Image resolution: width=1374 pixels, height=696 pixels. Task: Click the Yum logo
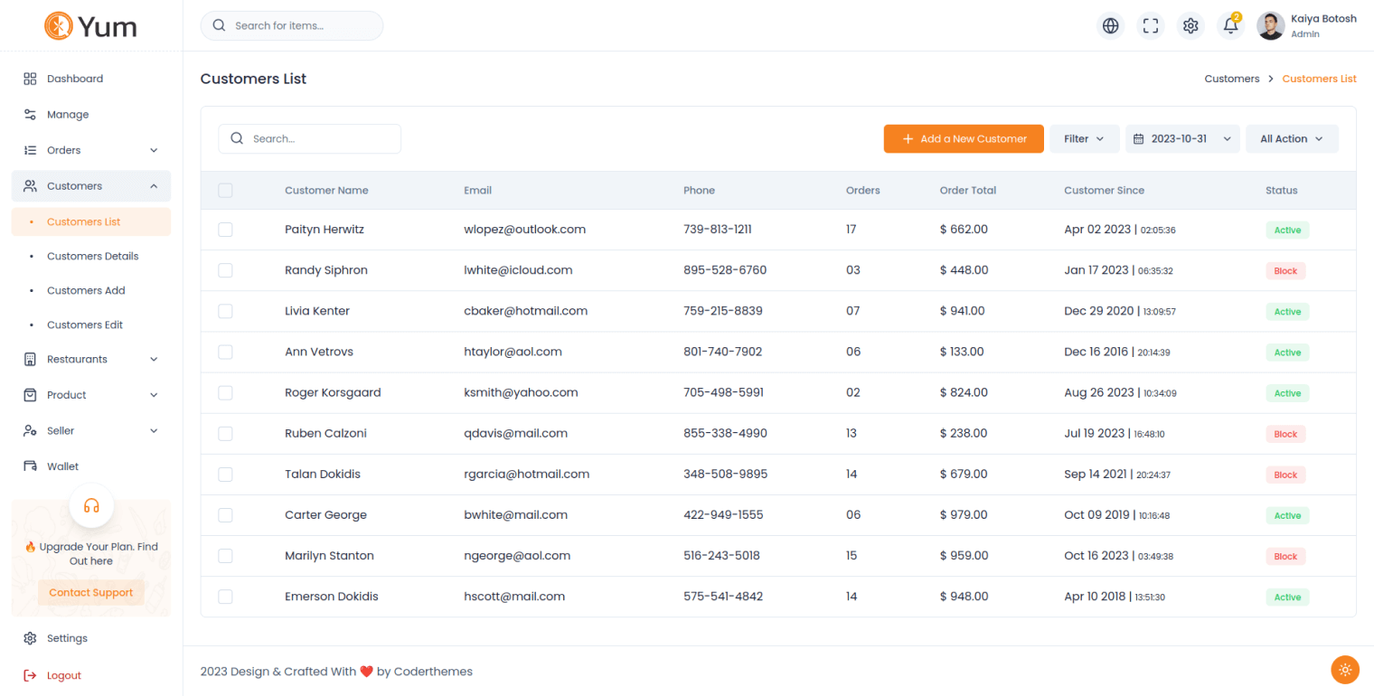[x=91, y=26]
